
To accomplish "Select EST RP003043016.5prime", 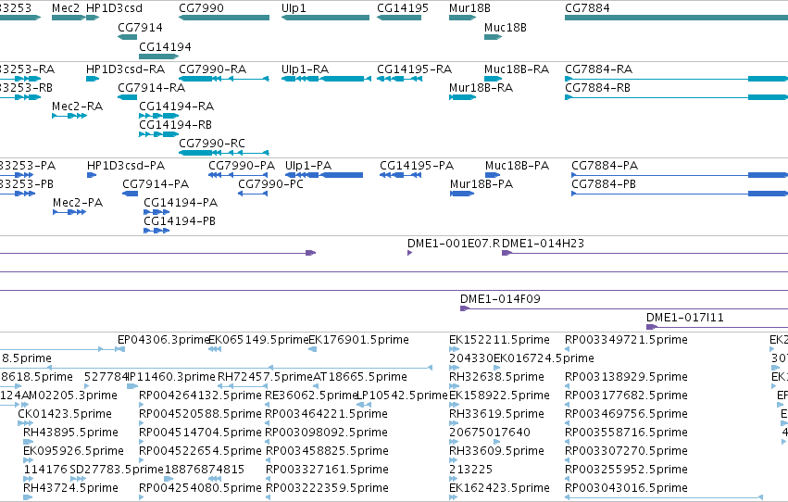I will point(664,497).
